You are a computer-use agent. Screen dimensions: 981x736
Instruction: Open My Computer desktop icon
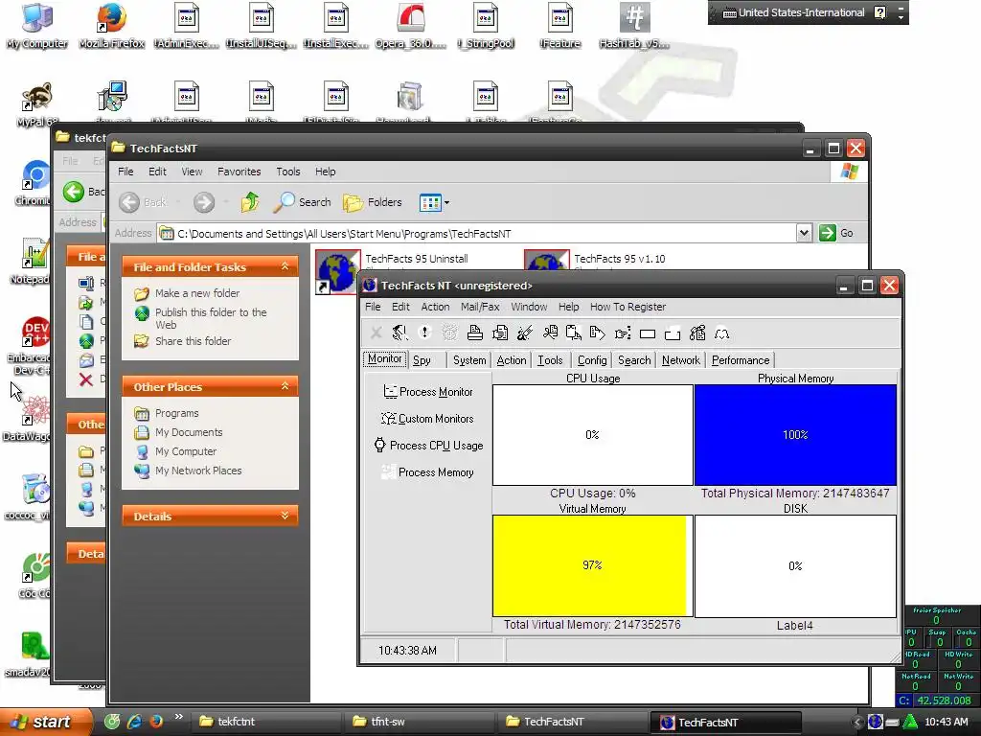[37, 27]
